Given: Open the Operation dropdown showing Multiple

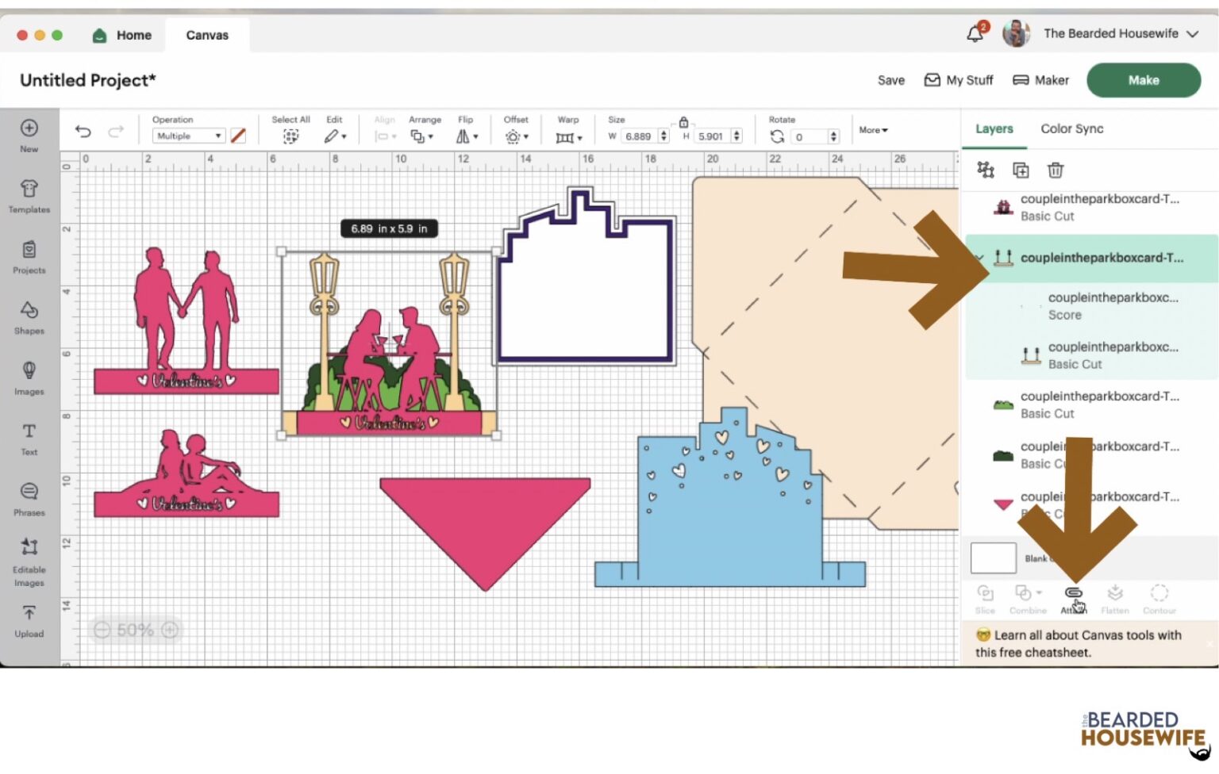Looking at the screenshot, I should coord(189,136).
